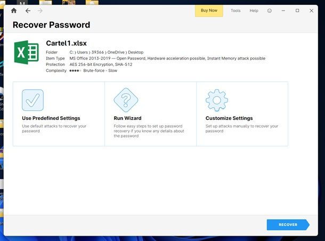
Task: Click the Recover Password heading
Action: [x=51, y=25]
